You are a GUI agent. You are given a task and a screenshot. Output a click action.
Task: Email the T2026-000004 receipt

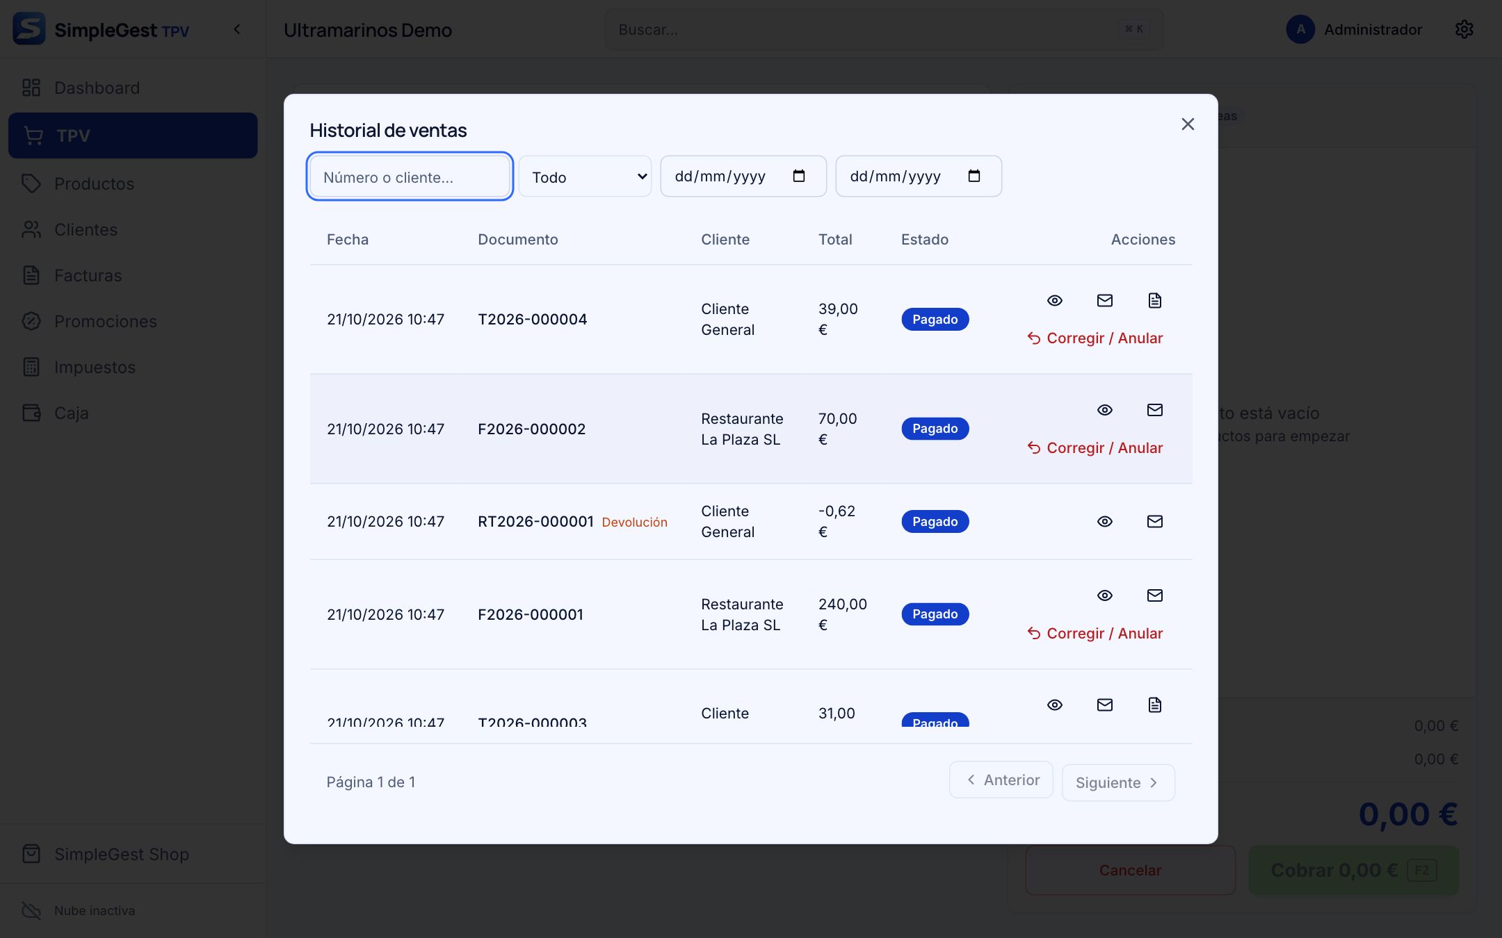[x=1104, y=300]
